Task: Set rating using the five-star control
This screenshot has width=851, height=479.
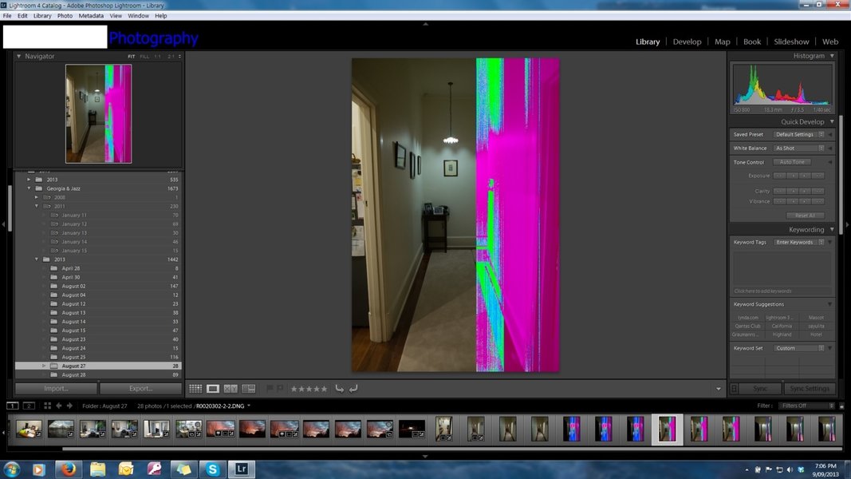Action: click(x=309, y=389)
